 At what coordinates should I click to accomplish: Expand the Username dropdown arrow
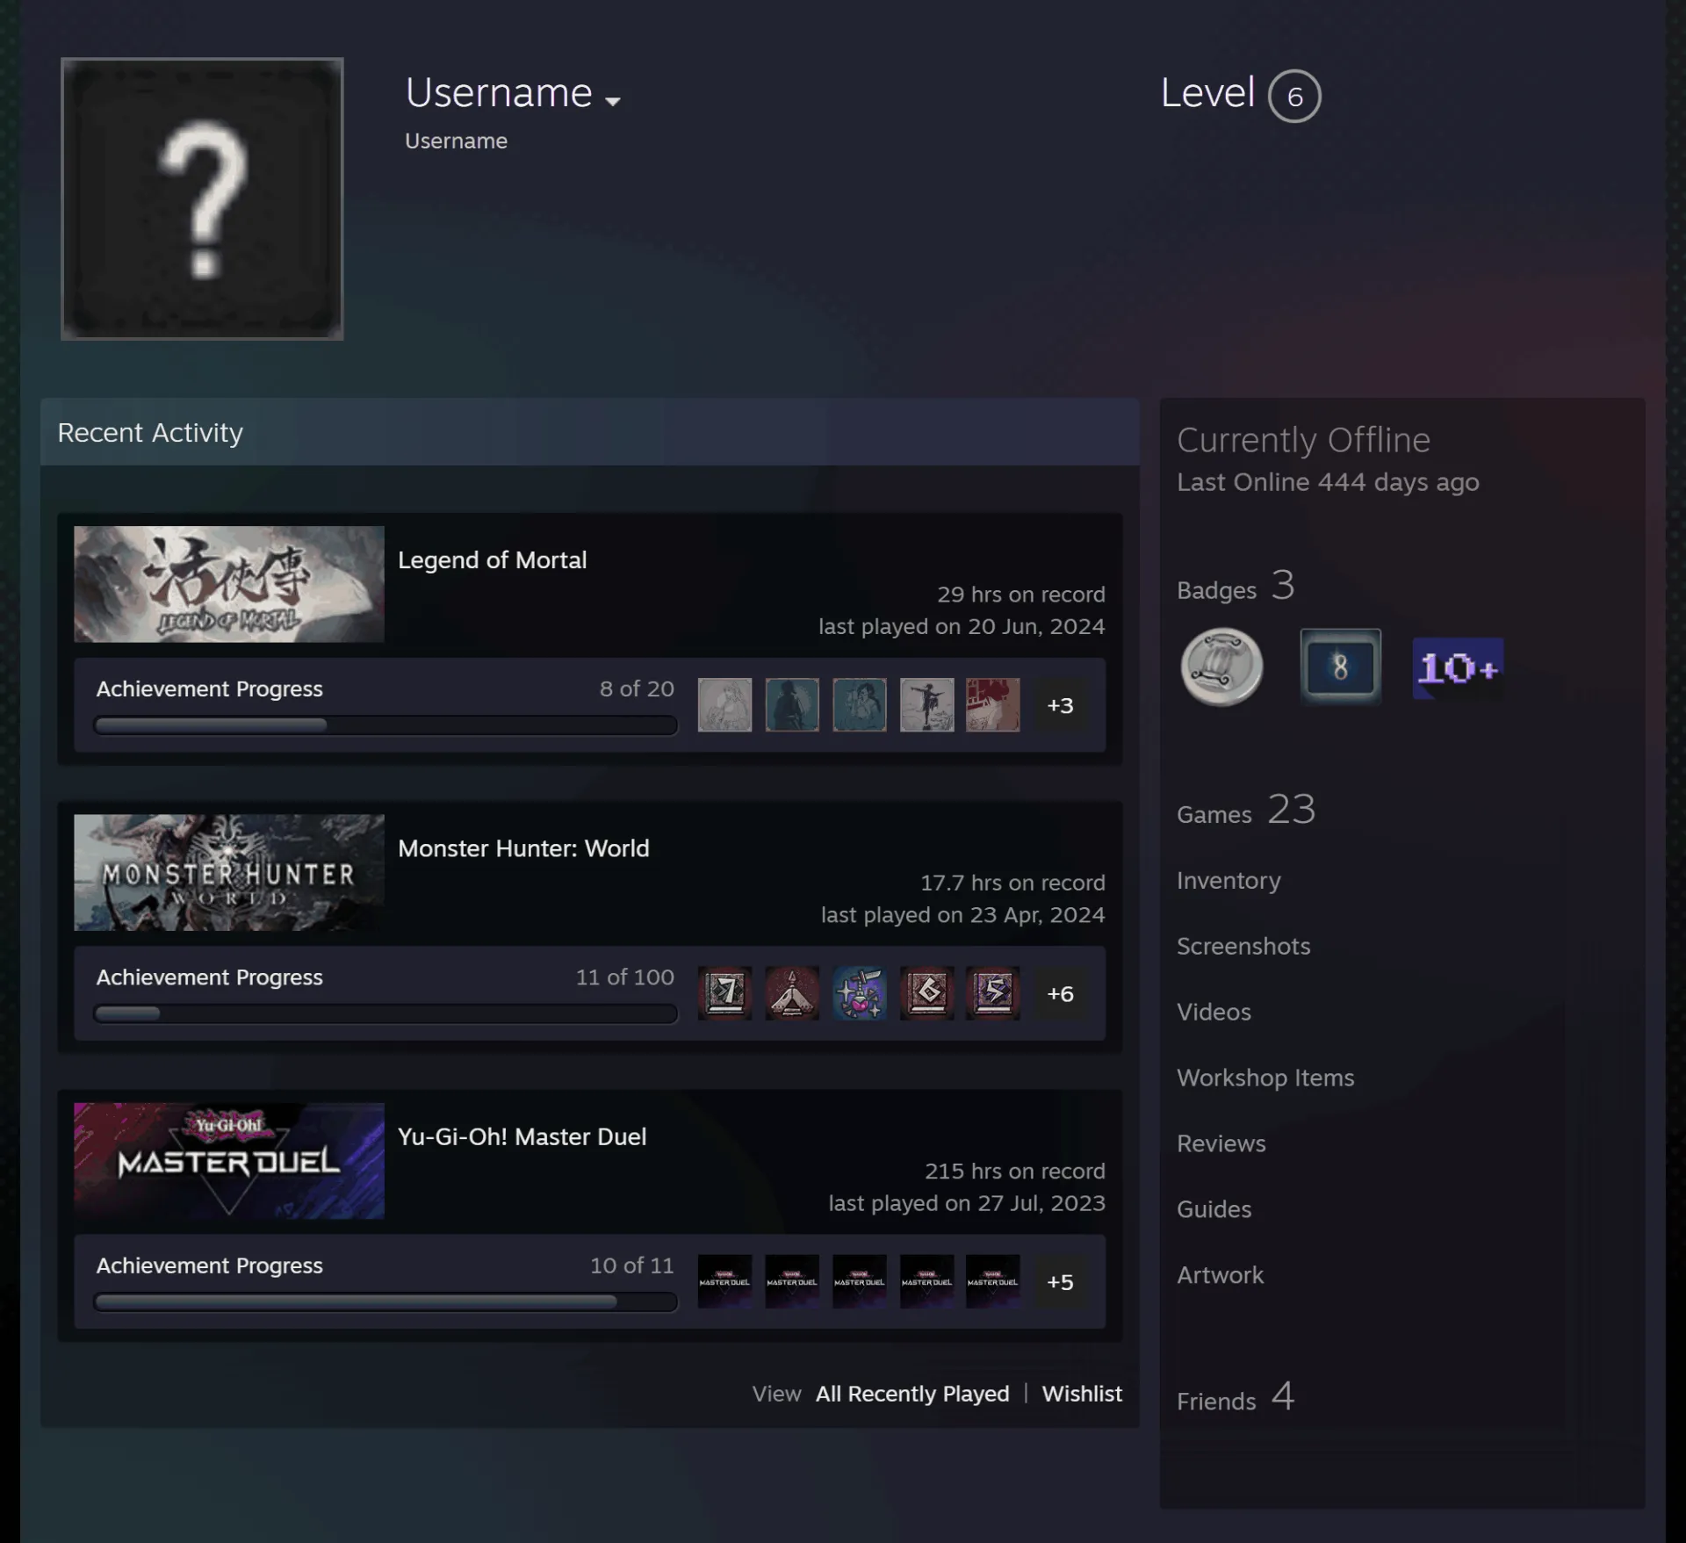613,101
